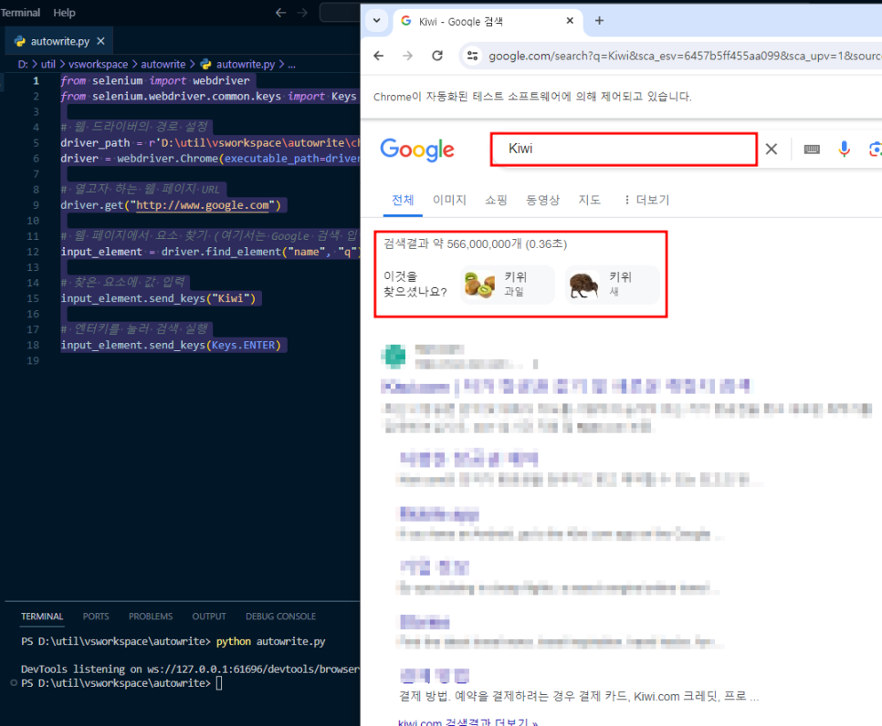Image resolution: width=882 pixels, height=726 pixels.
Task: Select the util breadcrumb folder
Action: [x=48, y=64]
